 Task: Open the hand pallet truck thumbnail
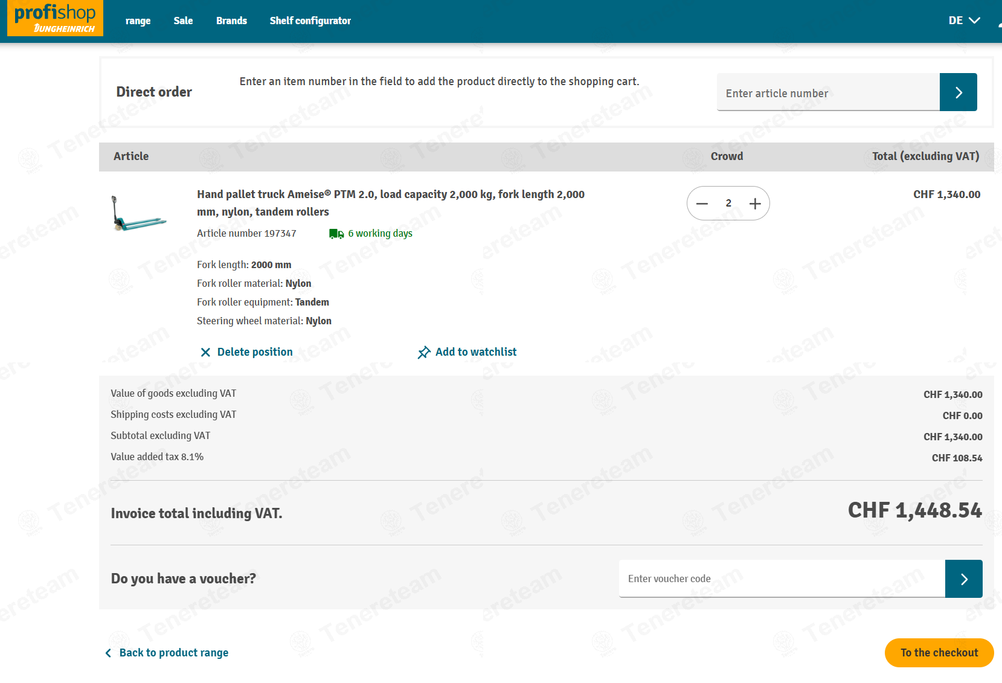(x=139, y=213)
